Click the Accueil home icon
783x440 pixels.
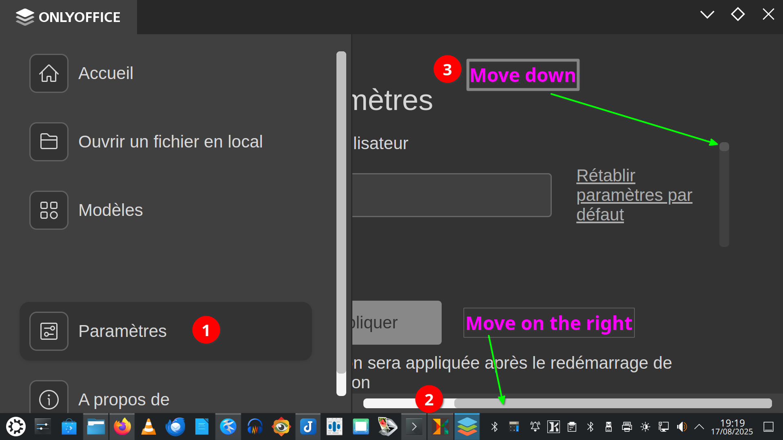(49, 73)
